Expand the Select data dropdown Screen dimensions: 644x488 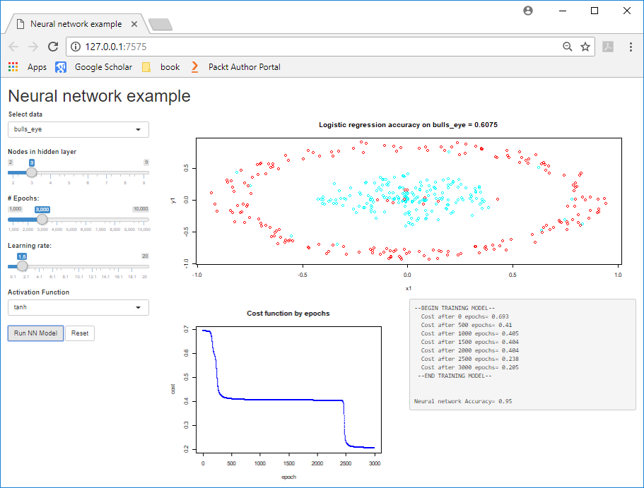(x=78, y=130)
